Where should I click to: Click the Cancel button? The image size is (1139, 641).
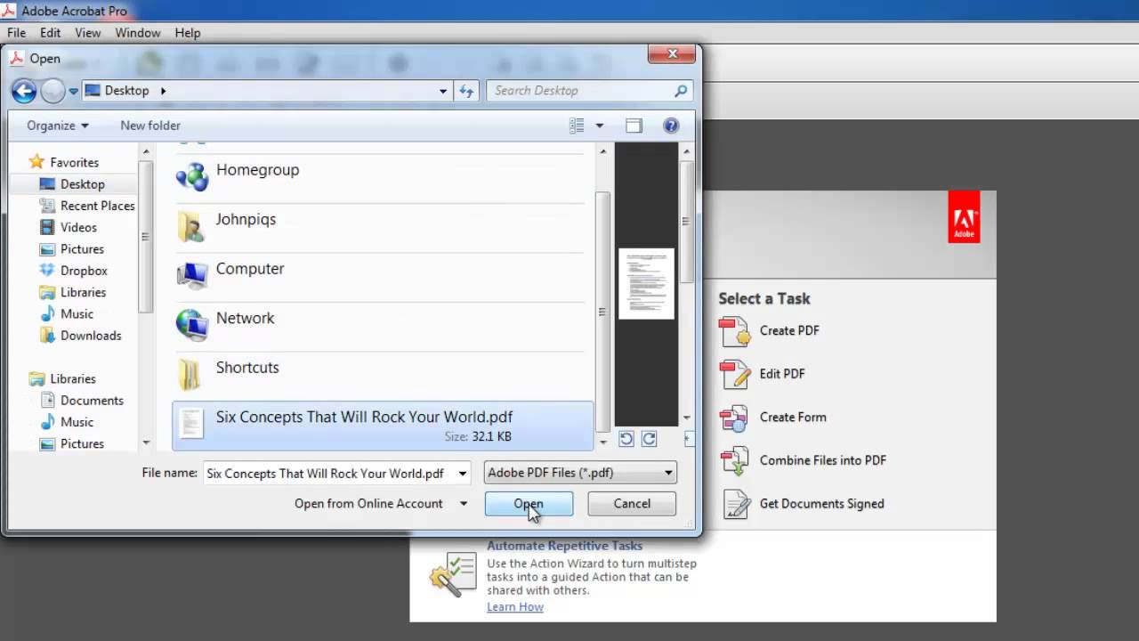(632, 504)
